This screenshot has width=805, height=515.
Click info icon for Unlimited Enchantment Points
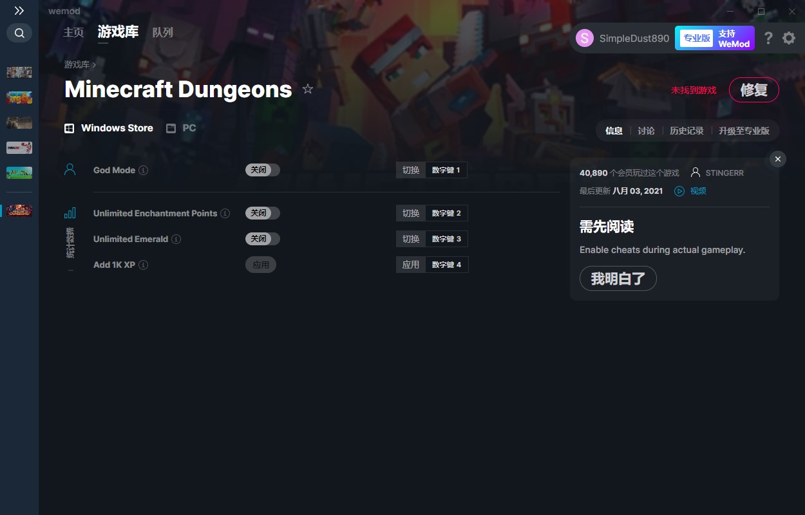[x=225, y=214]
